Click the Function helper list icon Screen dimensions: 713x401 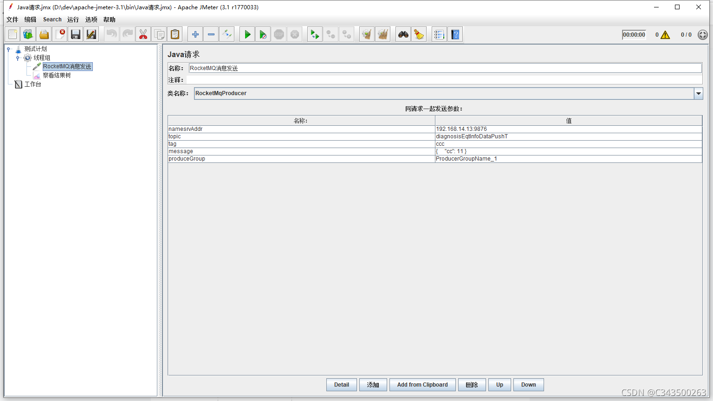tap(439, 34)
